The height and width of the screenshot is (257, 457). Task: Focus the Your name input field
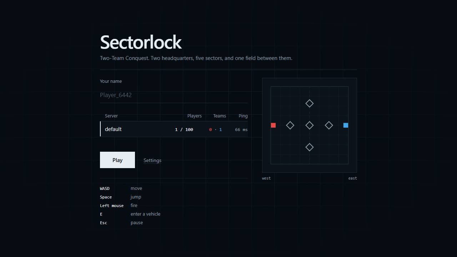(174, 95)
